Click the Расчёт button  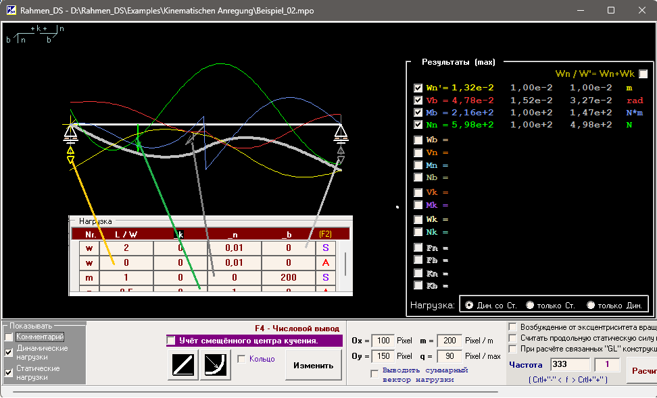pos(642,370)
